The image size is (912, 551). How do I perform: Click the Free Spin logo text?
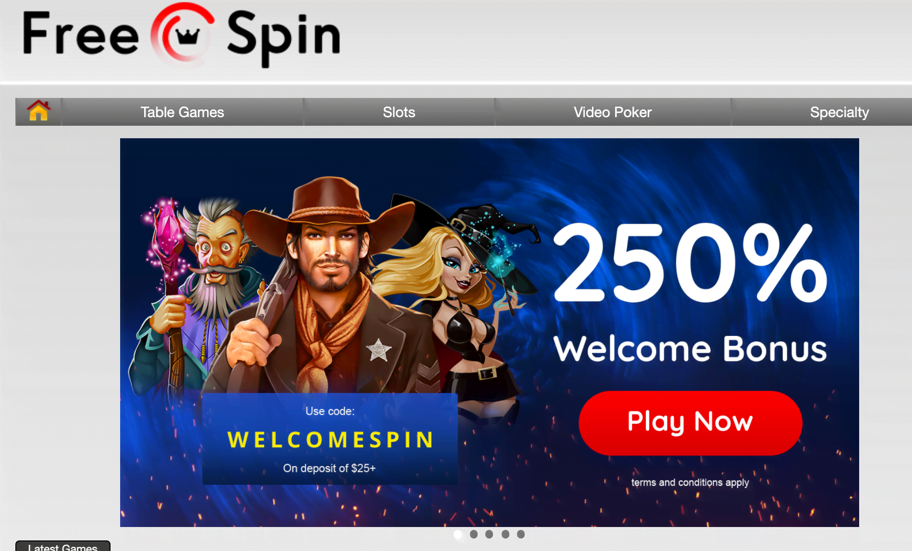point(182,36)
